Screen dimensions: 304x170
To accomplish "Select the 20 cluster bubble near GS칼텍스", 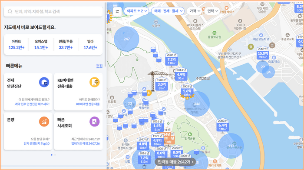I will click(263, 67).
